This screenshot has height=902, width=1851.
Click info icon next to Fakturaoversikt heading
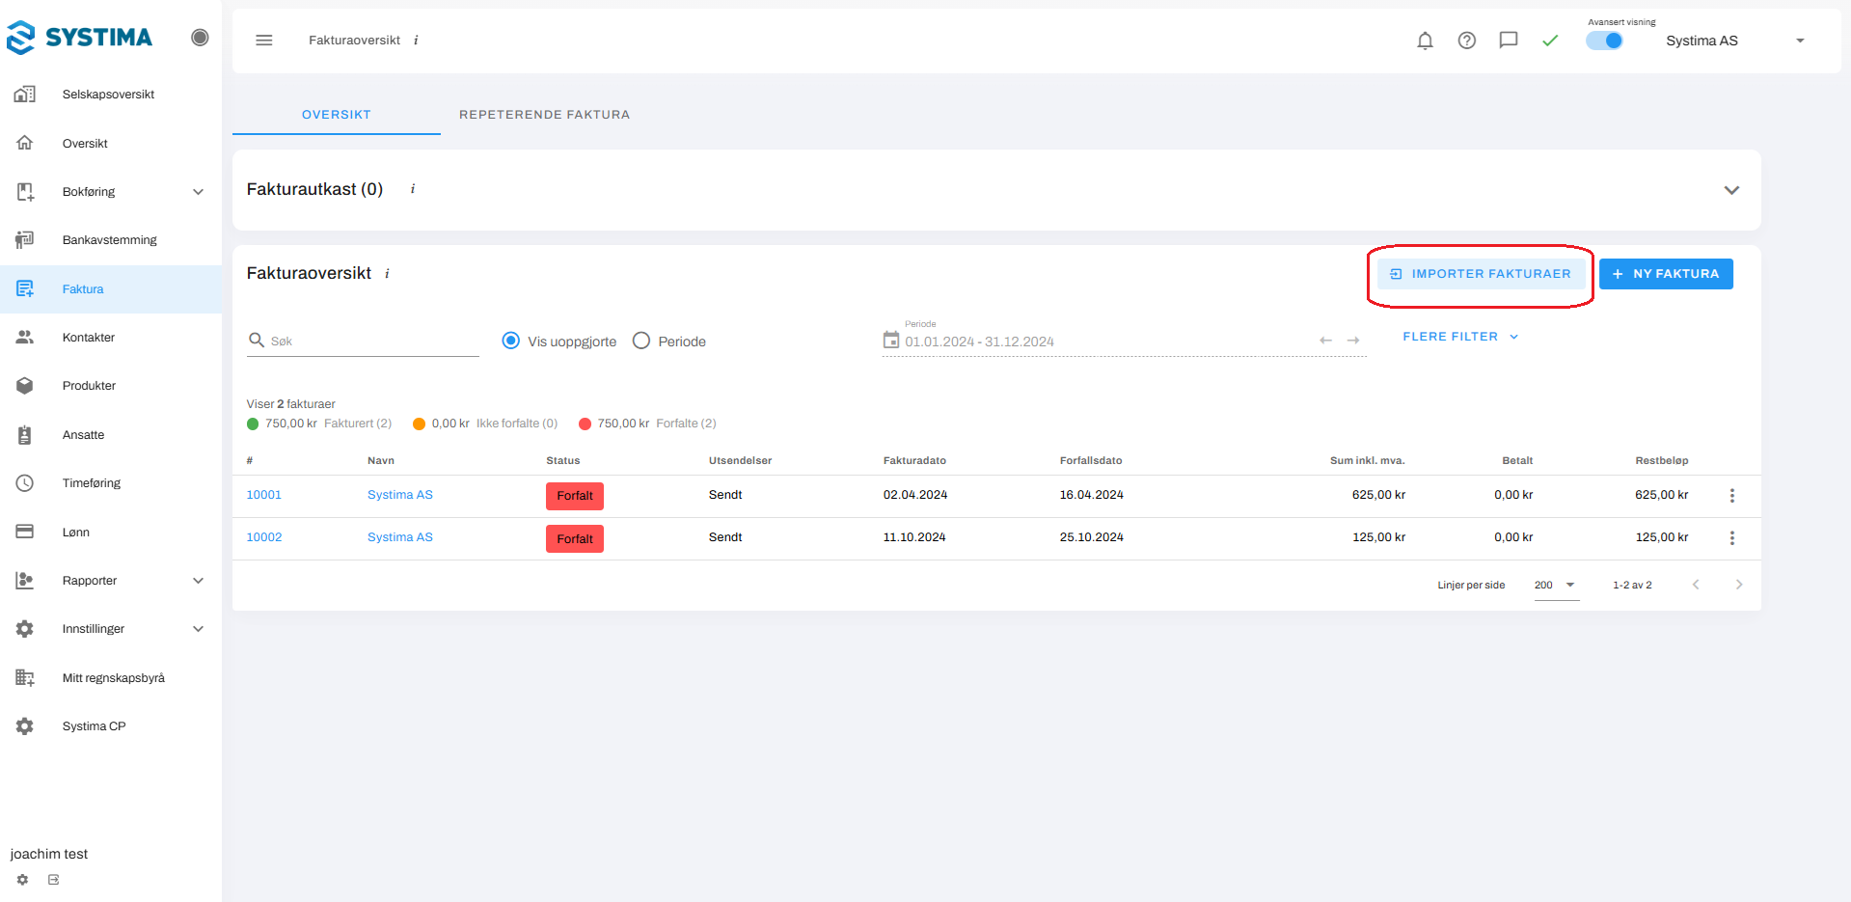(x=387, y=274)
